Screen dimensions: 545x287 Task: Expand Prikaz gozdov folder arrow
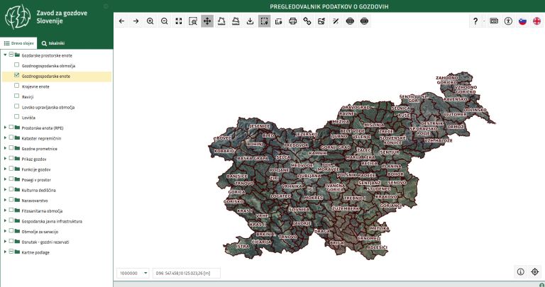click(x=5, y=159)
